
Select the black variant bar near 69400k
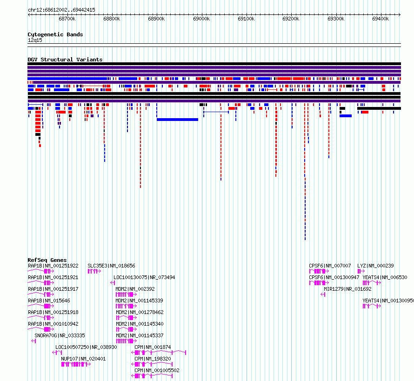coord(379,108)
